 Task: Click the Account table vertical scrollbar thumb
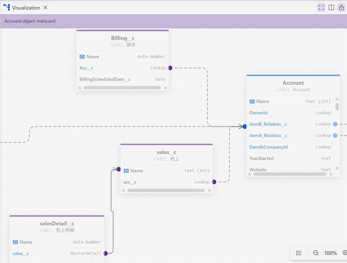(337, 106)
